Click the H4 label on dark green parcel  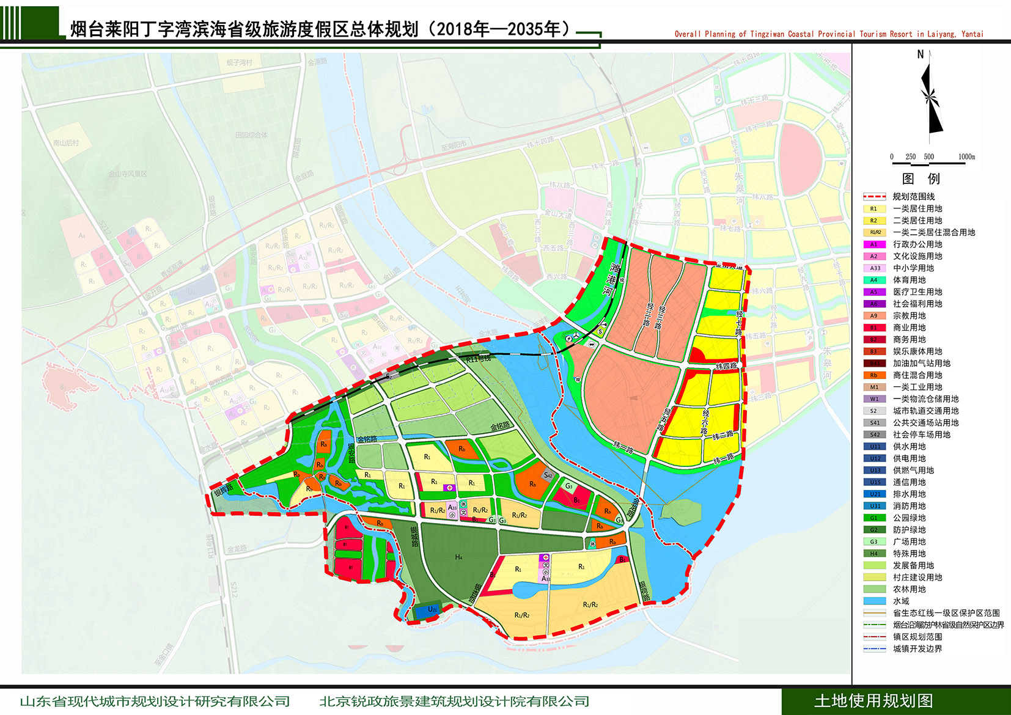point(458,557)
